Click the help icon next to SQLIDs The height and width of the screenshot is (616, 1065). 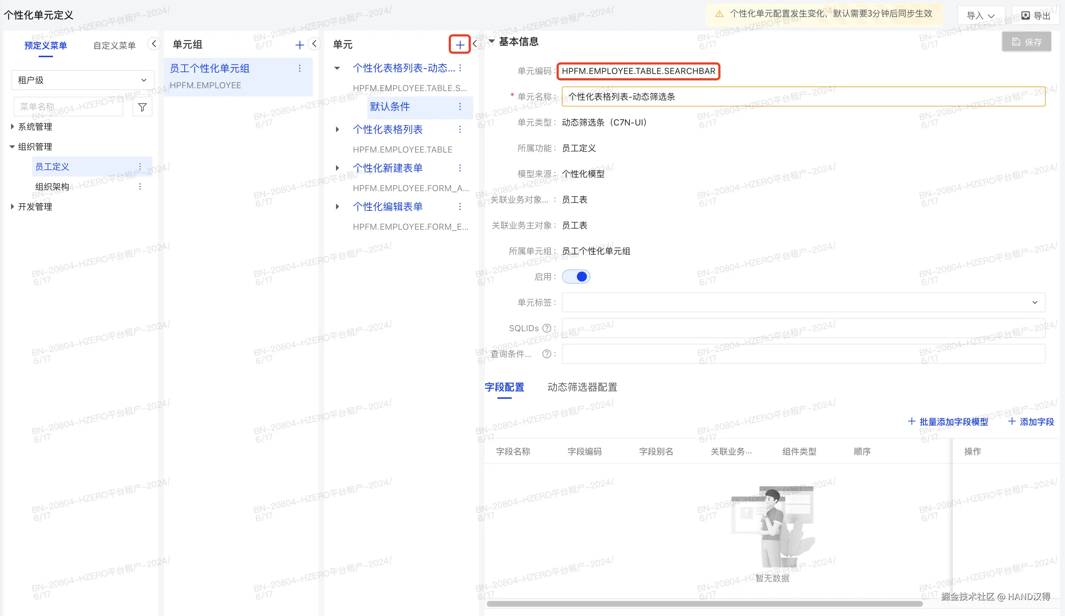546,328
